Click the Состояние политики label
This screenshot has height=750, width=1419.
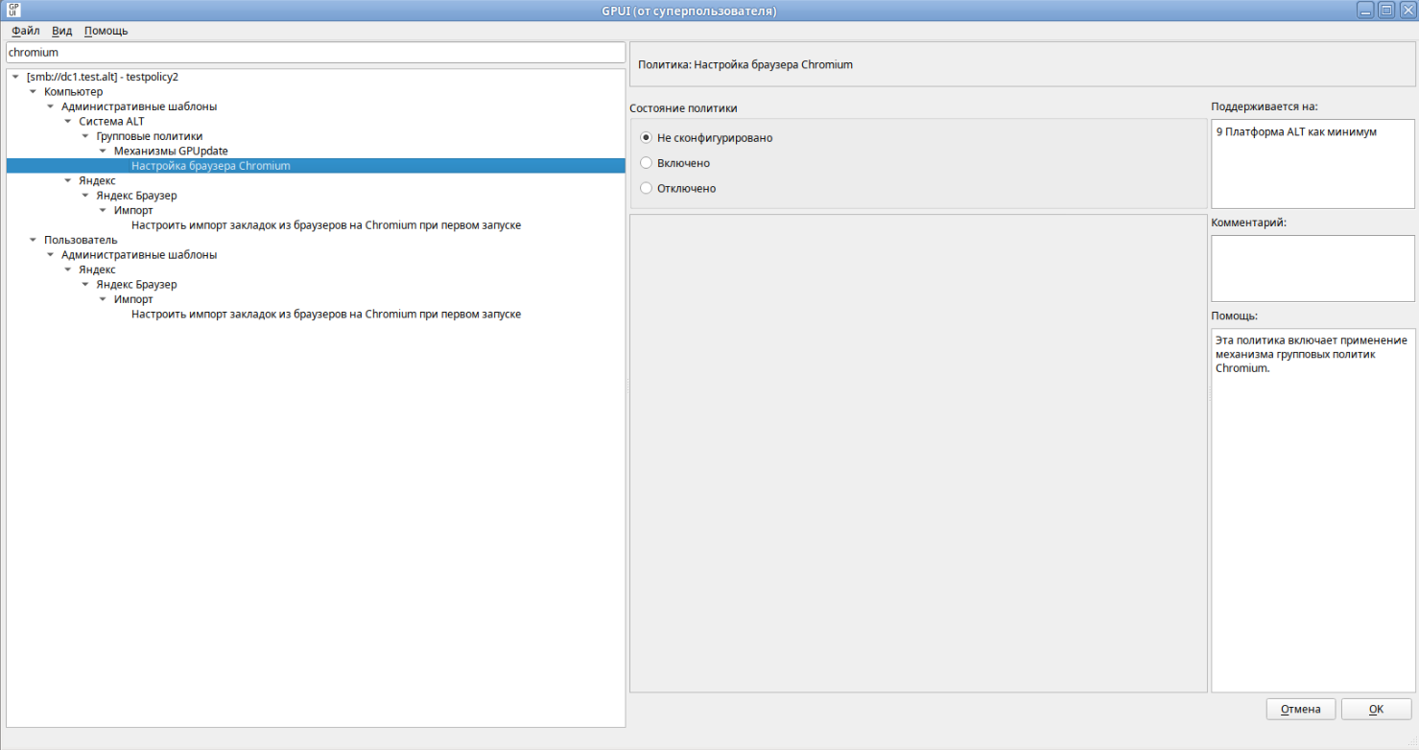click(x=683, y=108)
